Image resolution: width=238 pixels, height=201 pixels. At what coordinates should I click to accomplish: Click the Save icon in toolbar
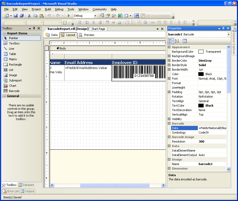15,16
